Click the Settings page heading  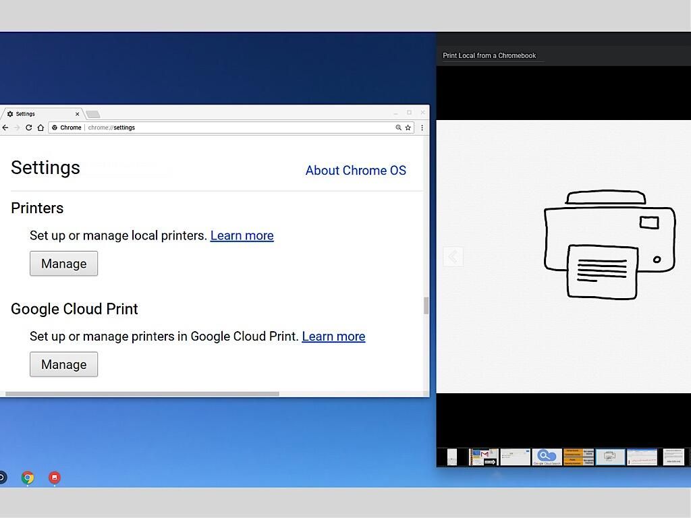45,168
